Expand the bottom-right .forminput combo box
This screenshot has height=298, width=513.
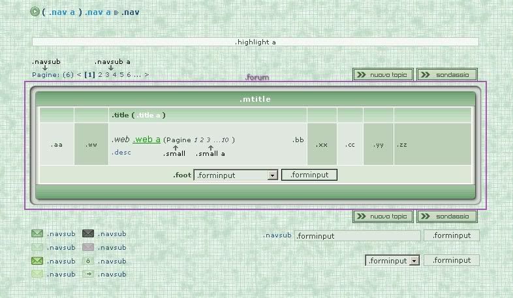click(x=392, y=260)
